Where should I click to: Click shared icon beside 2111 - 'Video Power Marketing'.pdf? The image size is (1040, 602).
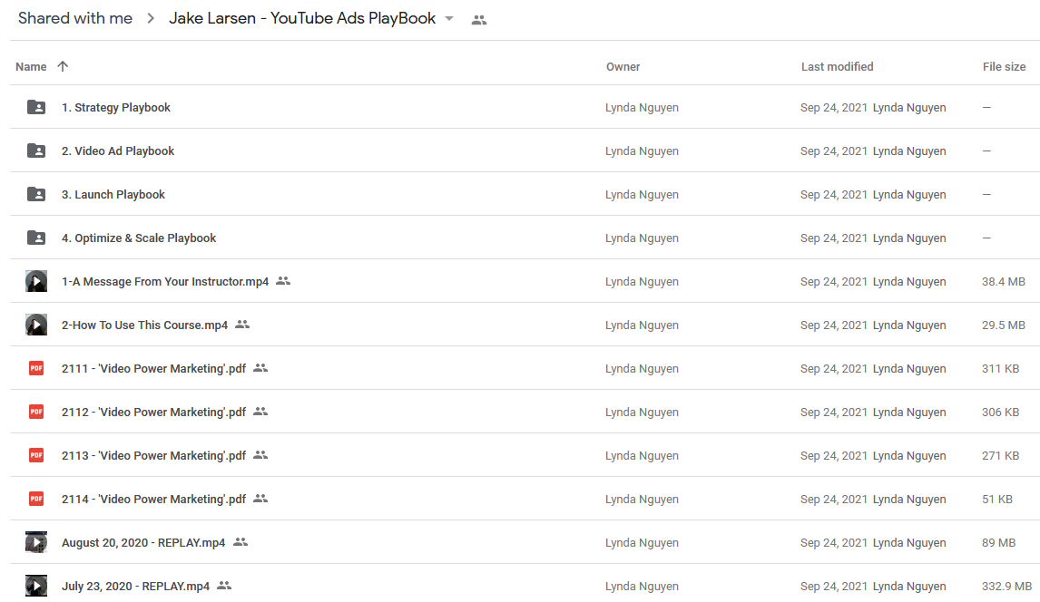(260, 367)
